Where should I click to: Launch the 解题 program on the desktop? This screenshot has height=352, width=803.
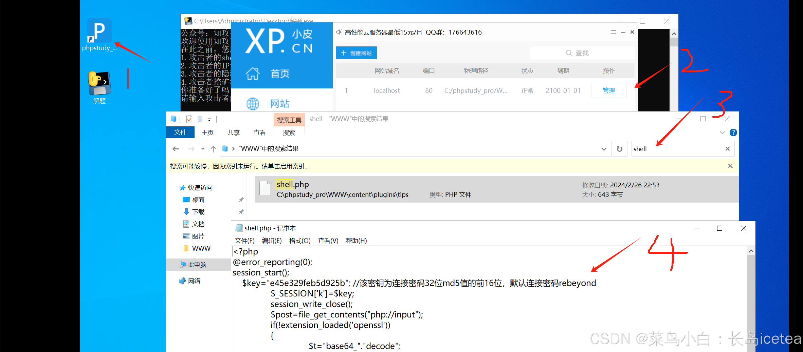pyautogui.click(x=99, y=83)
